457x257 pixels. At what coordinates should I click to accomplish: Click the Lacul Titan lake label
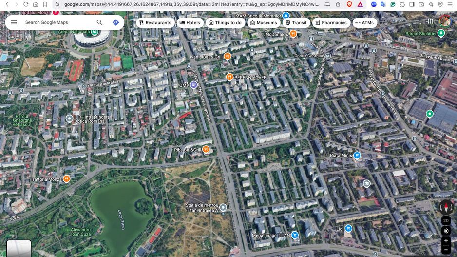click(x=121, y=219)
